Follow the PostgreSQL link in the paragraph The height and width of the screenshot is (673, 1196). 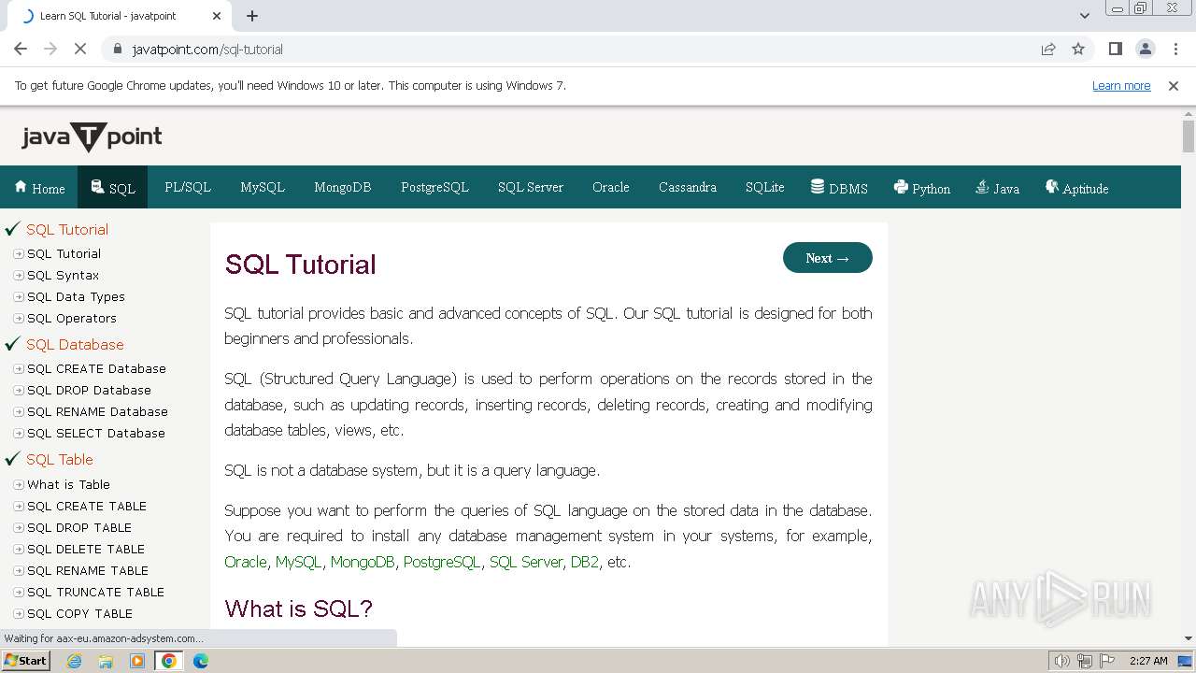point(442,562)
